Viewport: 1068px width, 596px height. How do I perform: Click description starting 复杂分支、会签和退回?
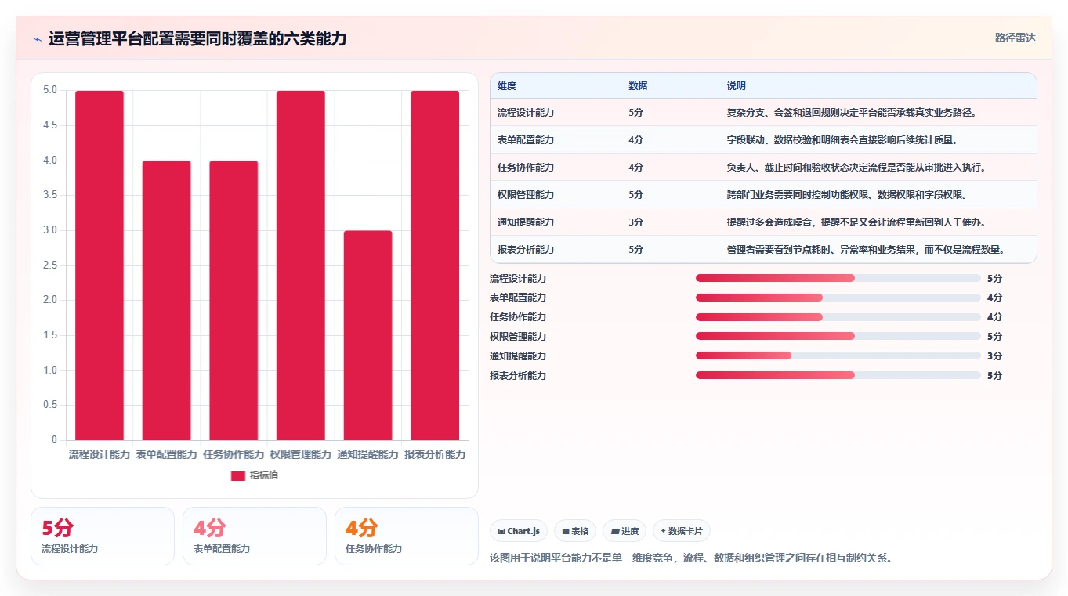coord(852,113)
